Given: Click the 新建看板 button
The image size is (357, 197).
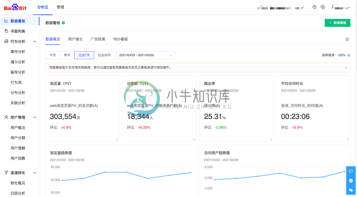Looking at the screenshot, I should pos(338,23).
